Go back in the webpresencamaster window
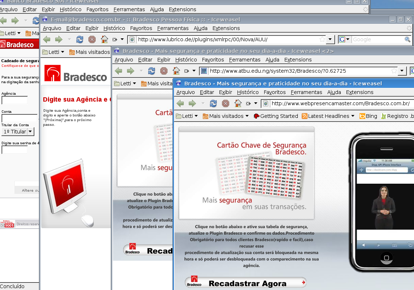This screenshot has width=414, height=290. pos(180,103)
